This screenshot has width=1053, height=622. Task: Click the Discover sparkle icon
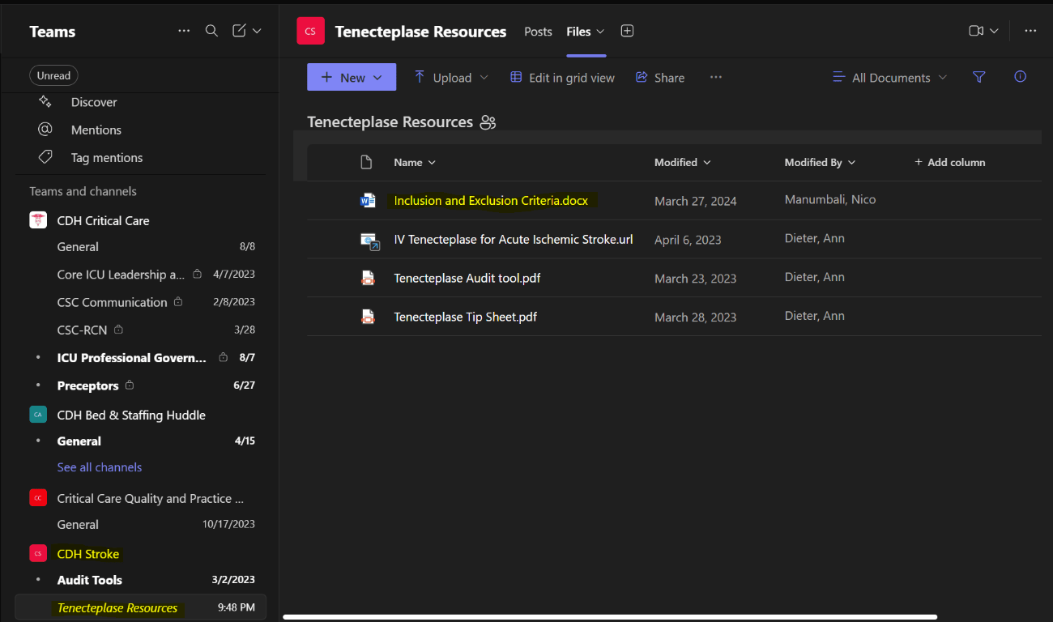click(45, 102)
